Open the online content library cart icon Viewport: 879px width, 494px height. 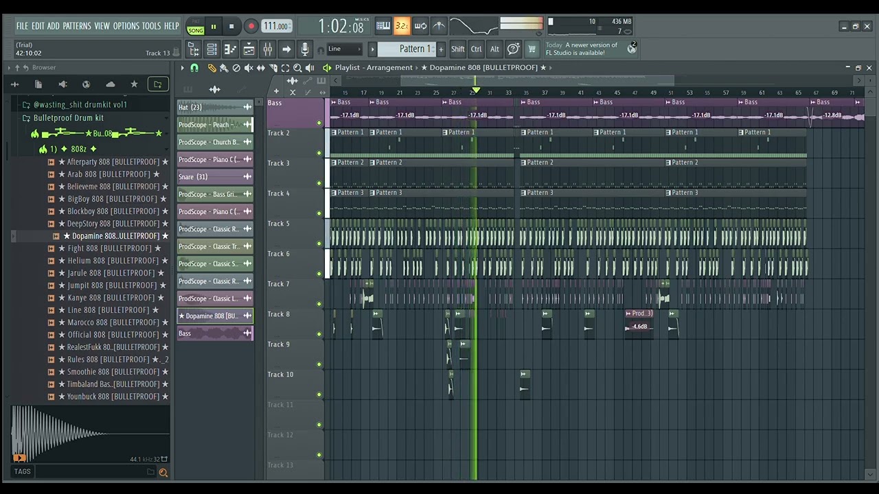click(x=532, y=49)
